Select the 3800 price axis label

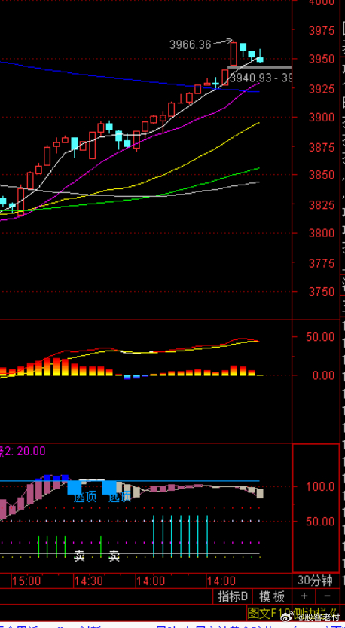point(322,234)
